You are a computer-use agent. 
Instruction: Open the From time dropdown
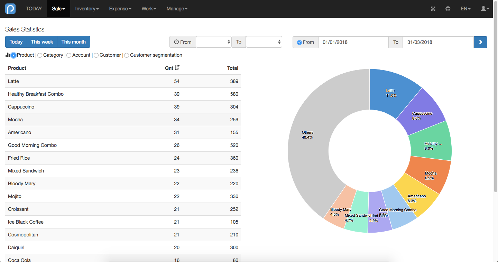214,42
